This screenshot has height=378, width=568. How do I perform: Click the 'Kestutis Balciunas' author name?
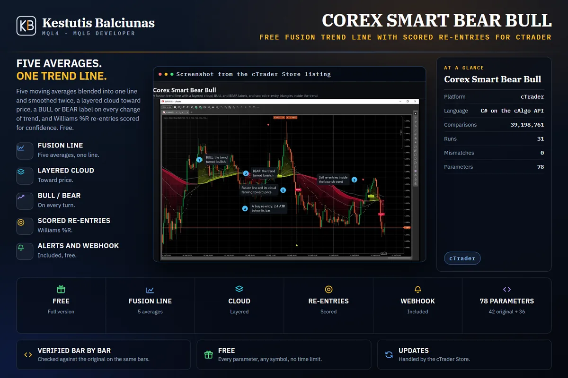pyautogui.click(x=98, y=22)
